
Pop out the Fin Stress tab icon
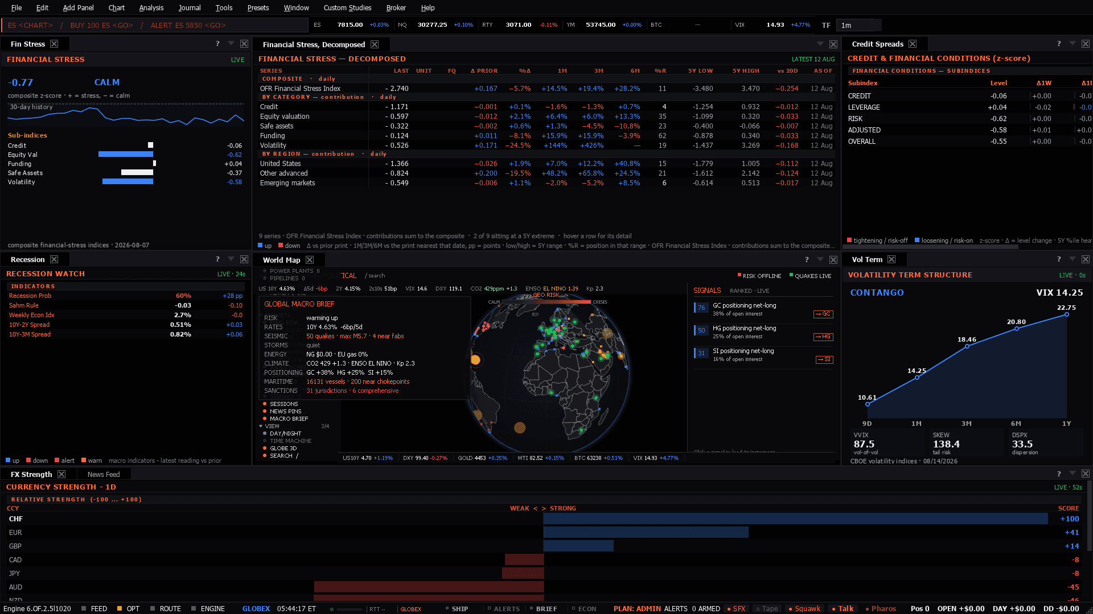(x=54, y=44)
